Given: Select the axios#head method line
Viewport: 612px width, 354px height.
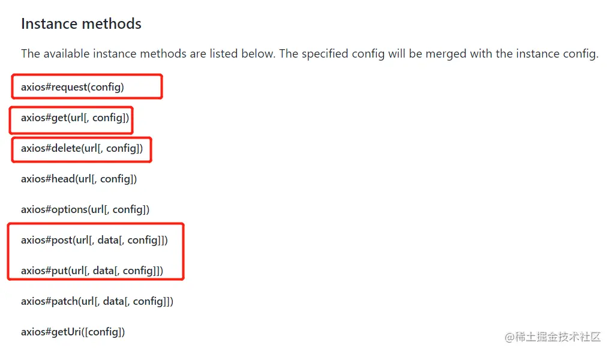Looking at the screenshot, I should point(79,179).
